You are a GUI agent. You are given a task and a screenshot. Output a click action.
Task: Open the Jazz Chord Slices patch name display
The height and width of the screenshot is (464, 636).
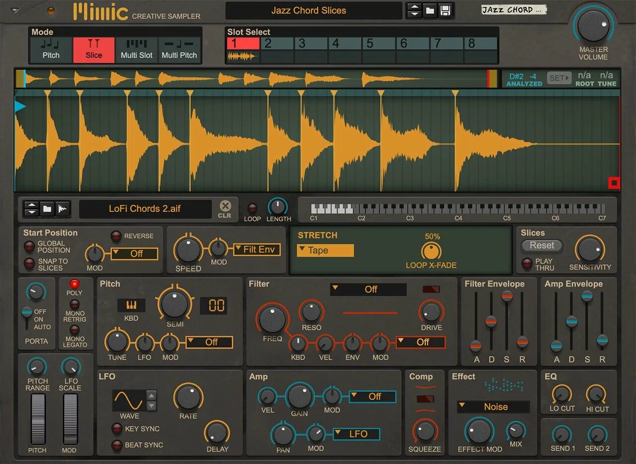(x=314, y=10)
